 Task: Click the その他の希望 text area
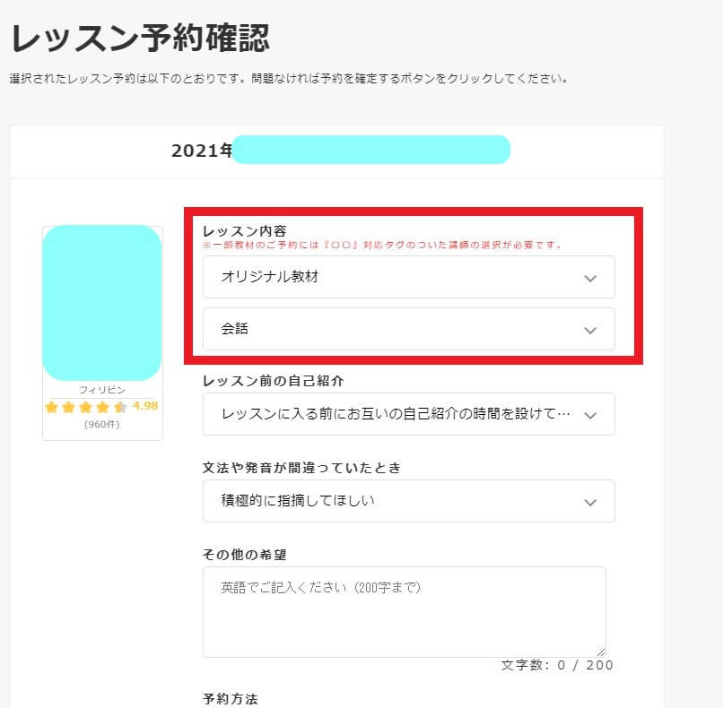[404, 612]
